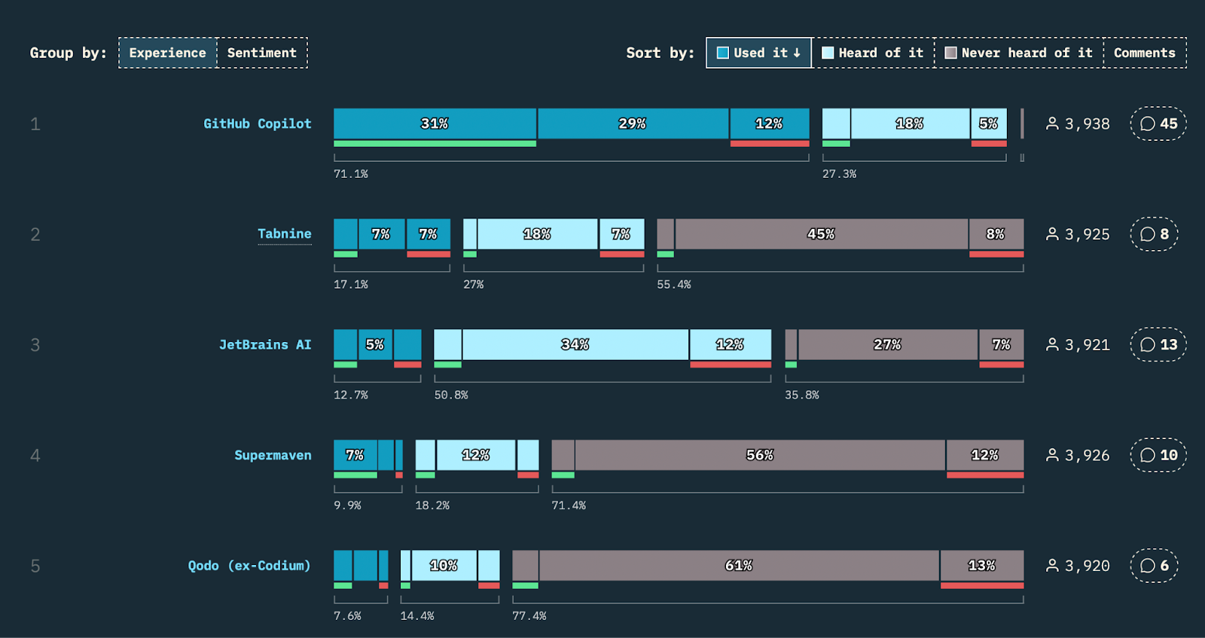Viewport: 1205px width, 638px height.
Task: Click Supermaven's 7% used-it segment
Action: tap(355, 455)
